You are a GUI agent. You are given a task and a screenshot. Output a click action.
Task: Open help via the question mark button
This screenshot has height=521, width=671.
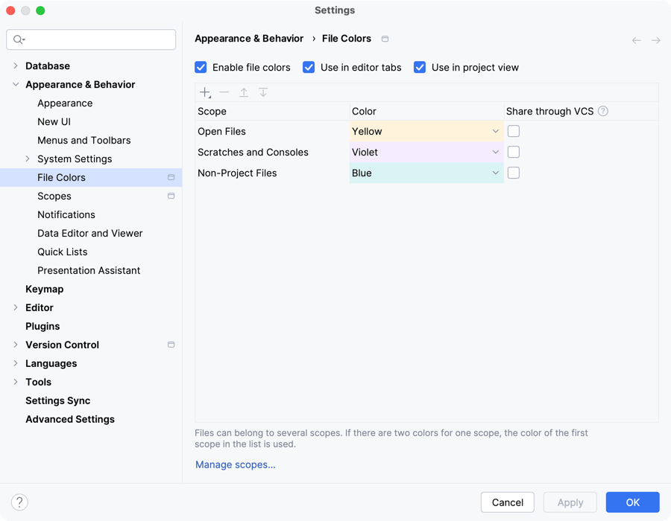pos(18,502)
